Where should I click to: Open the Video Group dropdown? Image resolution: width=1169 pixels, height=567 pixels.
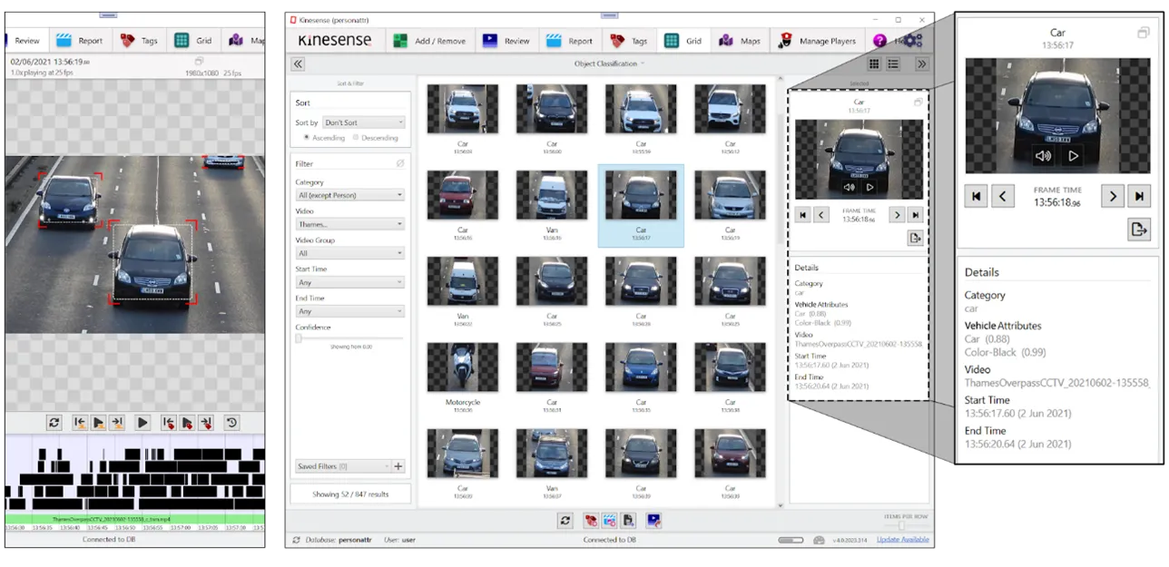click(350, 253)
